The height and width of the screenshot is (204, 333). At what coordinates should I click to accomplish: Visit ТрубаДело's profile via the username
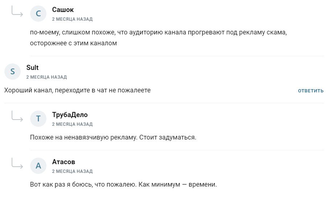[x=70, y=115]
